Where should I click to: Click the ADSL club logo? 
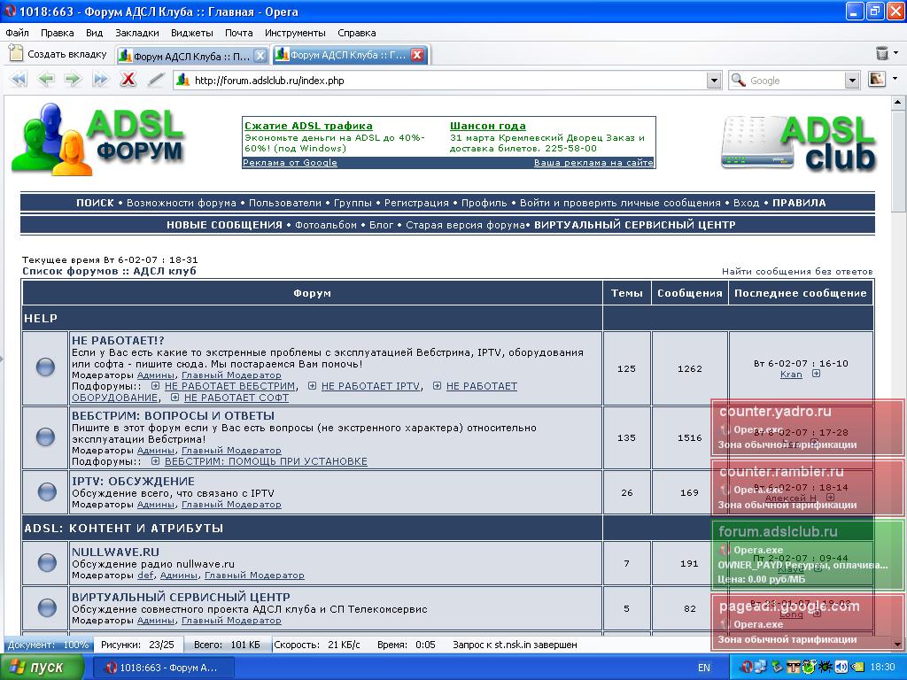[798, 143]
